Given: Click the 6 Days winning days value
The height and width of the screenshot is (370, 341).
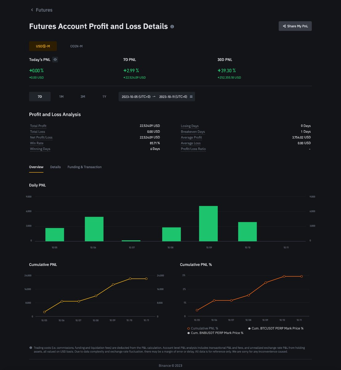Looking at the screenshot, I should pos(155,149).
